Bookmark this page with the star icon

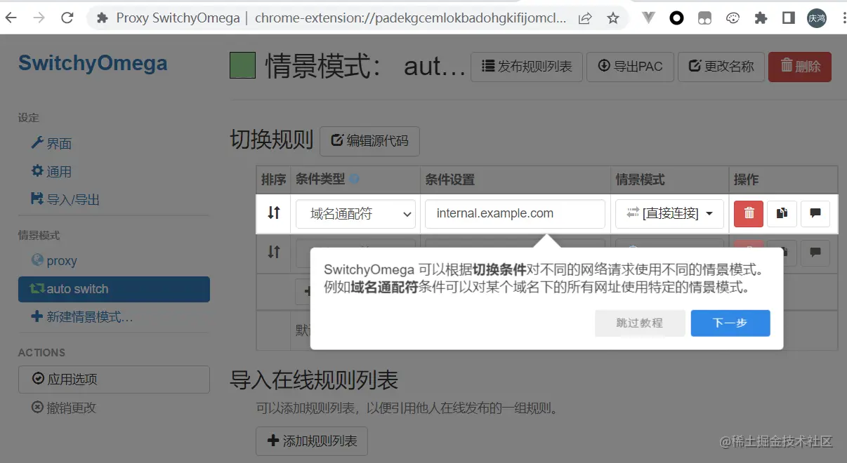[612, 18]
